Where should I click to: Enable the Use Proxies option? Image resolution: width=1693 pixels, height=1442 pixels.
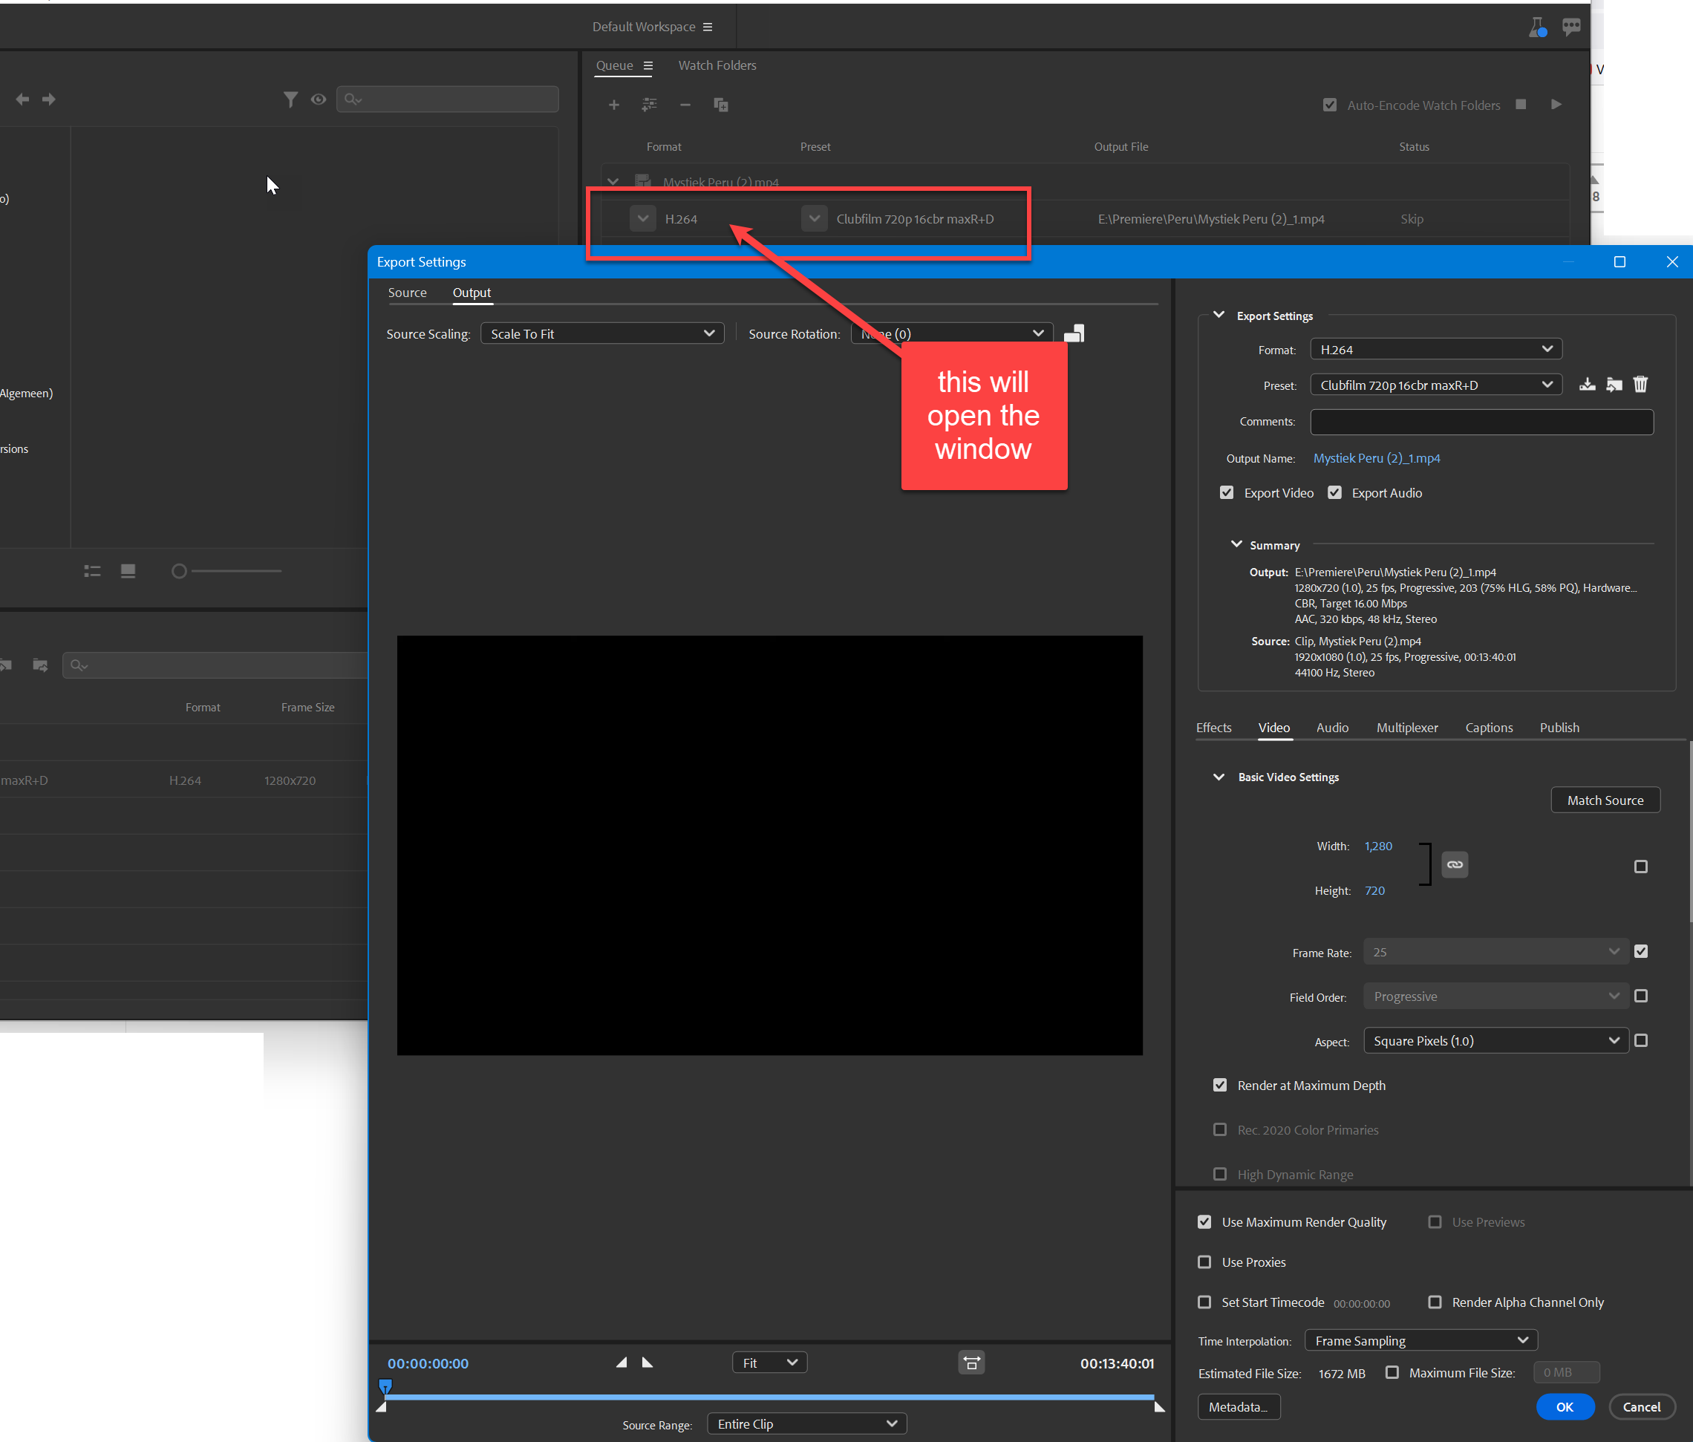pyautogui.click(x=1204, y=1262)
